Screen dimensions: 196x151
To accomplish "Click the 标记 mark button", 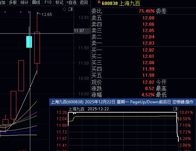I will [x=59, y=3].
